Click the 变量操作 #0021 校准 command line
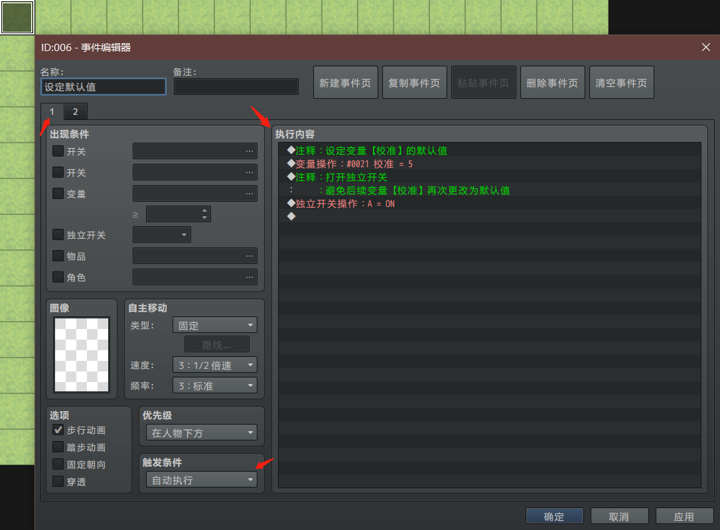Viewport: 720px width, 530px height. pyautogui.click(x=490, y=164)
